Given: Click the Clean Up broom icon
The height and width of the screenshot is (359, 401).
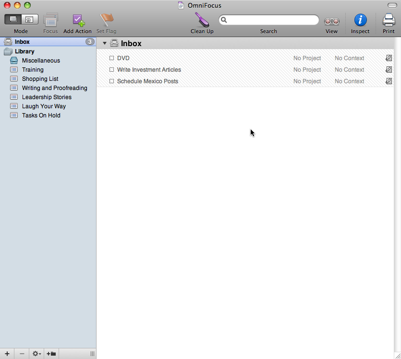Looking at the screenshot, I should tap(202, 20).
